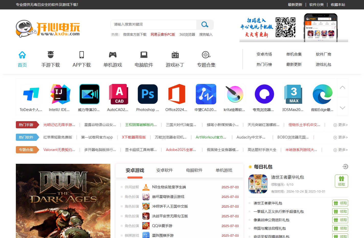Open the 微软Edge browser icon
This screenshot has height=238, width=364.
[x=322, y=94]
